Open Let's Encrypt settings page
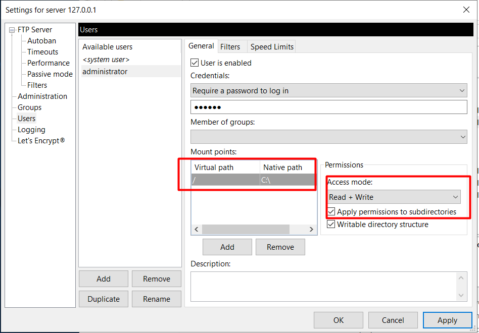Viewport: 479px width, 333px height. click(41, 141)
